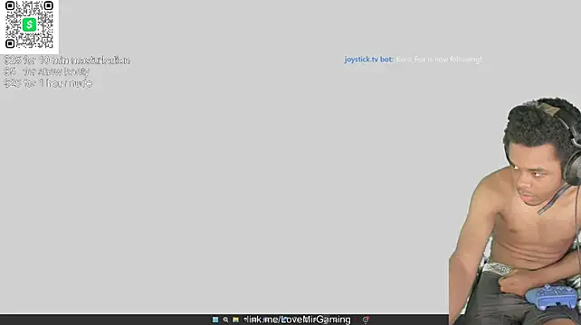This screenshot has height=325, width=581.
Task: Click the round red taskbar icon
Action: pyautogui.click(x=366, y=320)
